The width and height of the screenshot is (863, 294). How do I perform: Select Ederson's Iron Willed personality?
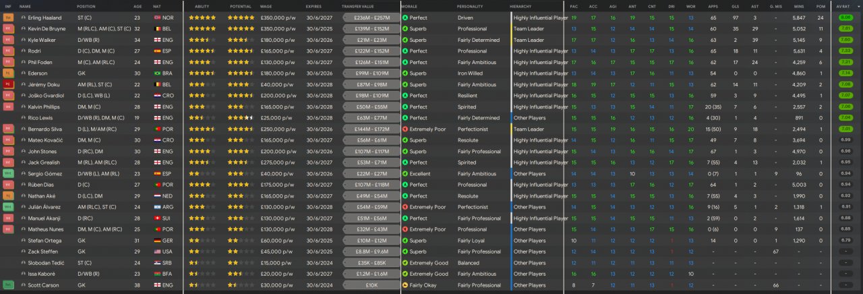(x=471, y=73)
